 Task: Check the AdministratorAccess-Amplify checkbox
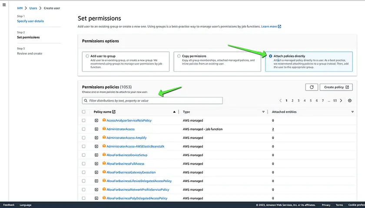[83, 138]
